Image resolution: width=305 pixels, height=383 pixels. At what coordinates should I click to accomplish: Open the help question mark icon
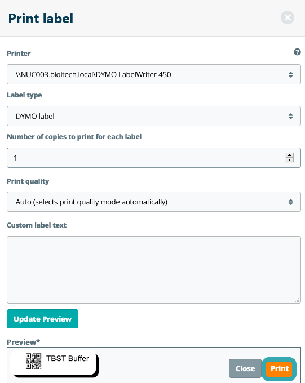point(297,52)
